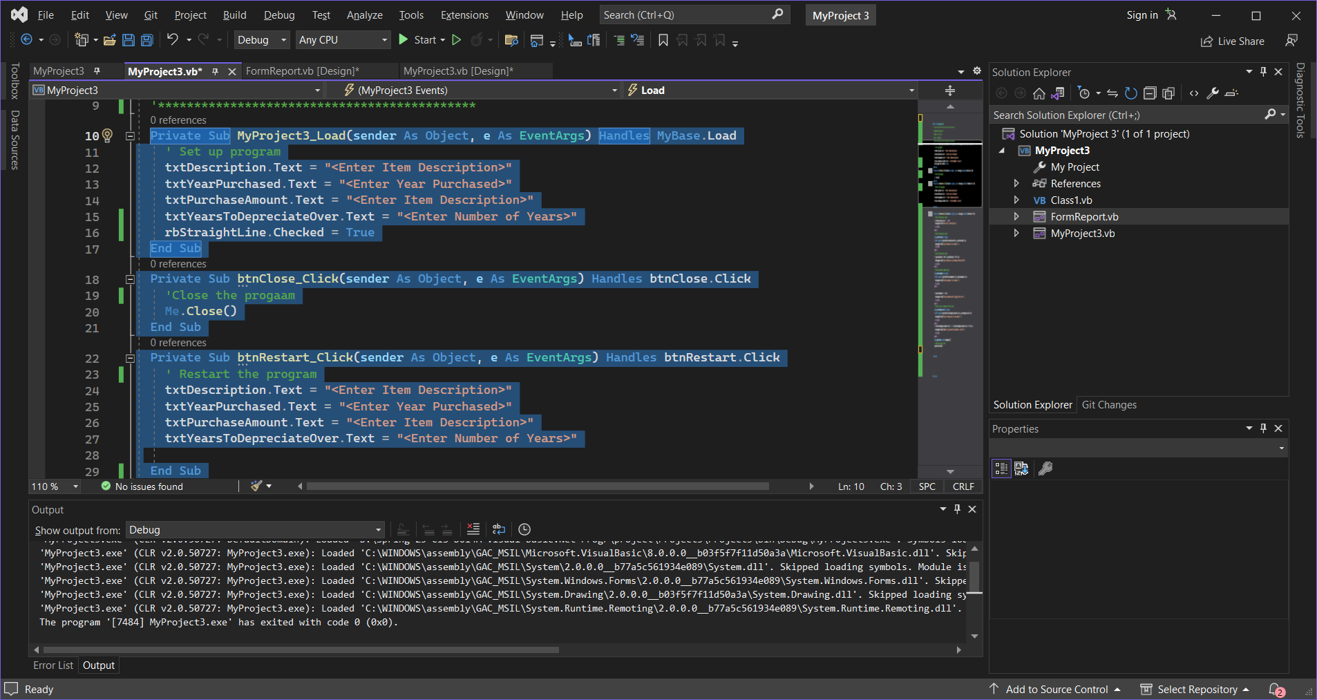The width and height of the screenshot is (1317, 700).
Task: Click the horizontal scrollbar in the code editor
Action: [538, 486]
